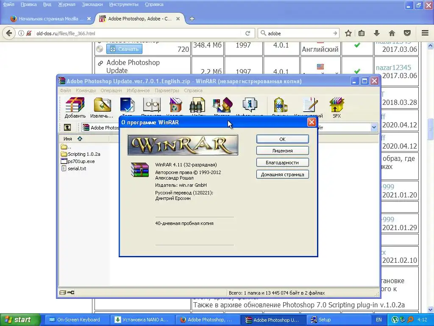Click the Извлечь (Extract) toolbar icon

(102, 107)
